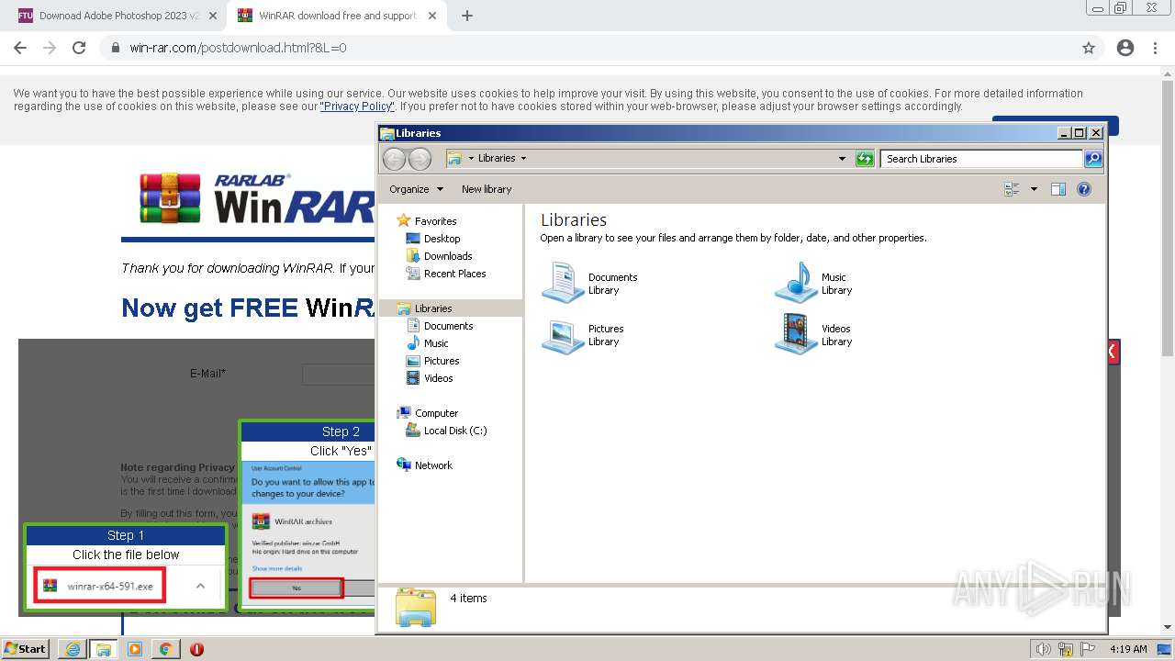Open Chrome profile avatar icon
This screenshot has width=1175, height=661.
point(1125,48)
